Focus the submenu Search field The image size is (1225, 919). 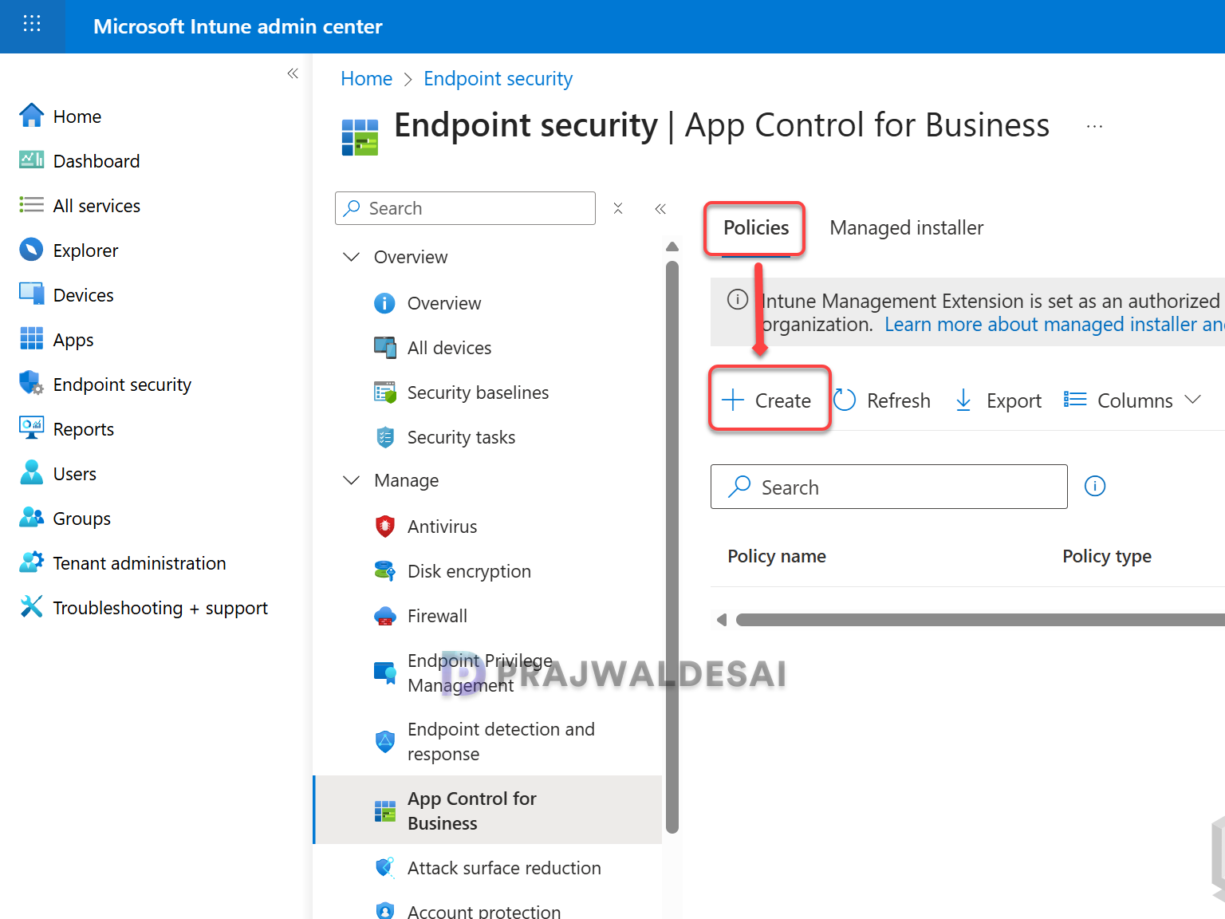coord(465,208)
